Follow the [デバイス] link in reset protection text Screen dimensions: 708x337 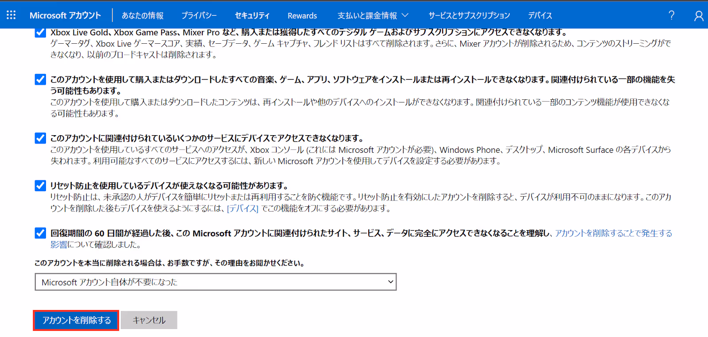[x=242, y=208]
